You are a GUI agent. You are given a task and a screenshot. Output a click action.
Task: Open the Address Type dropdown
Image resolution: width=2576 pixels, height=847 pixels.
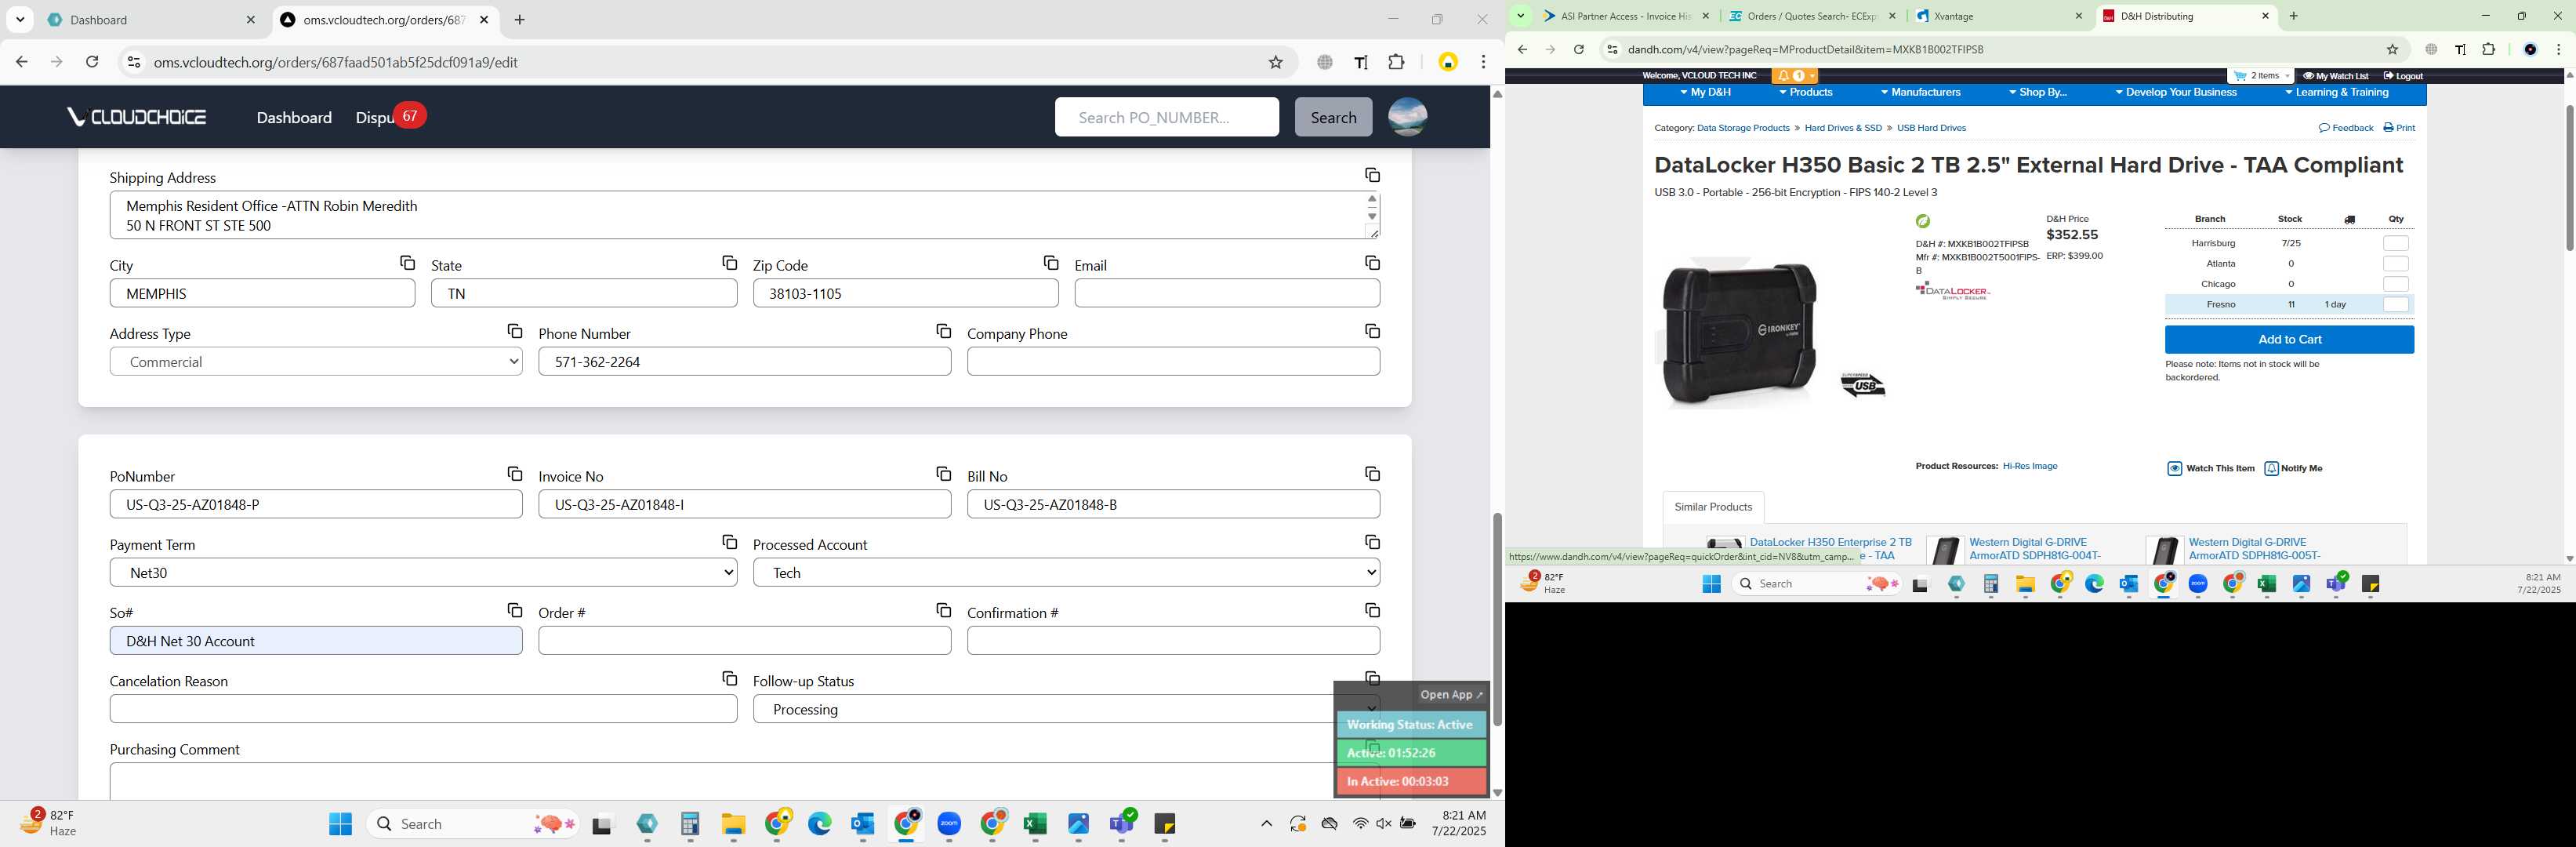(x=316, y=362)
